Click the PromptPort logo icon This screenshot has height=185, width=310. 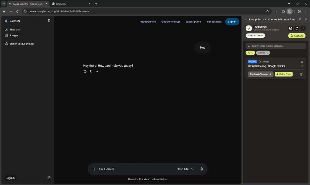click(249, 28)
